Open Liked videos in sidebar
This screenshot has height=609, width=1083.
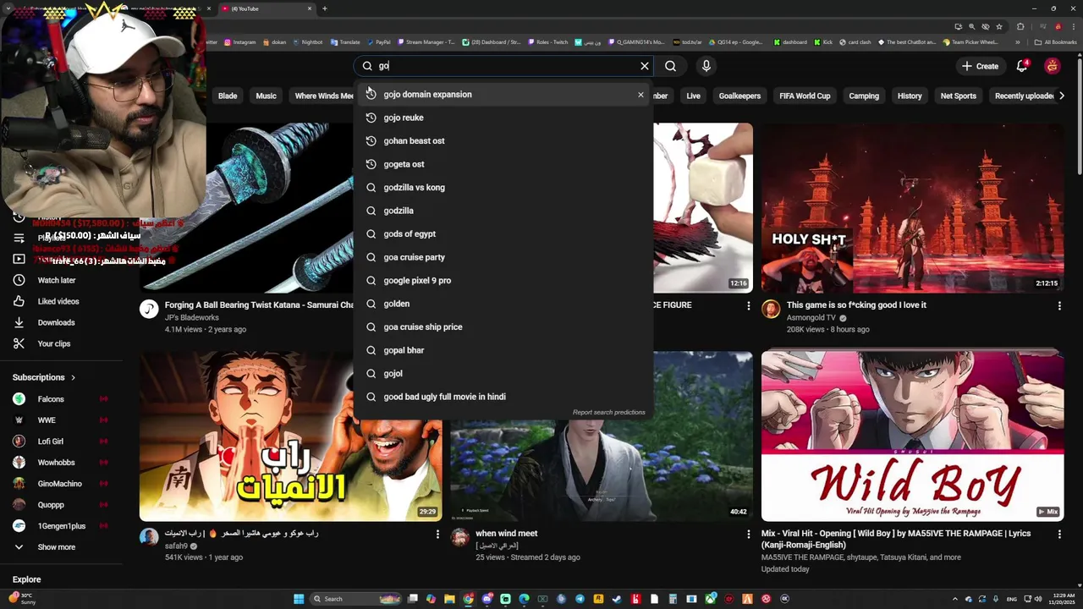(x=58, y=301)
